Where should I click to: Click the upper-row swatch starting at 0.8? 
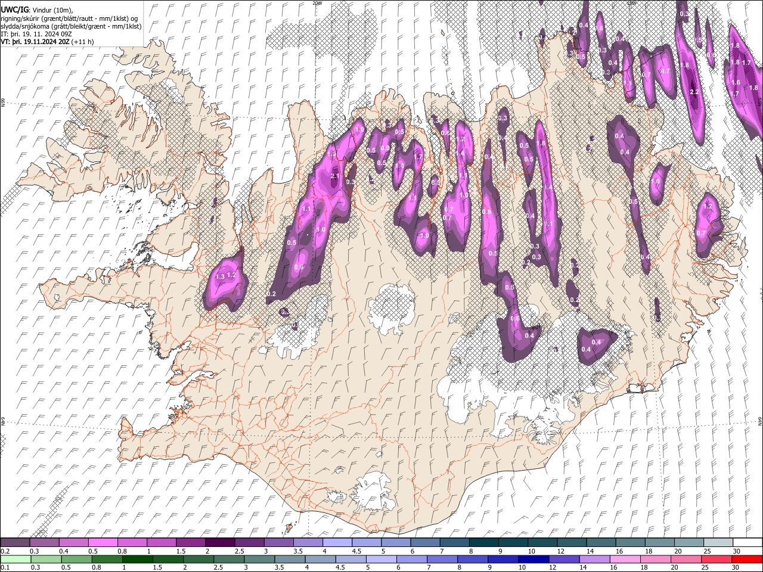tap(132, 543)
